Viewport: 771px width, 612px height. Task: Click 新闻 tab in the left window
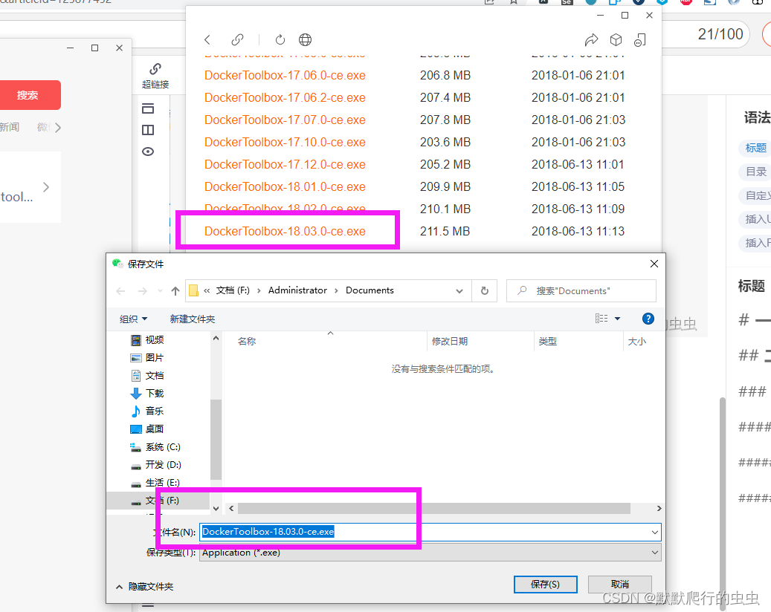point(10,127)
